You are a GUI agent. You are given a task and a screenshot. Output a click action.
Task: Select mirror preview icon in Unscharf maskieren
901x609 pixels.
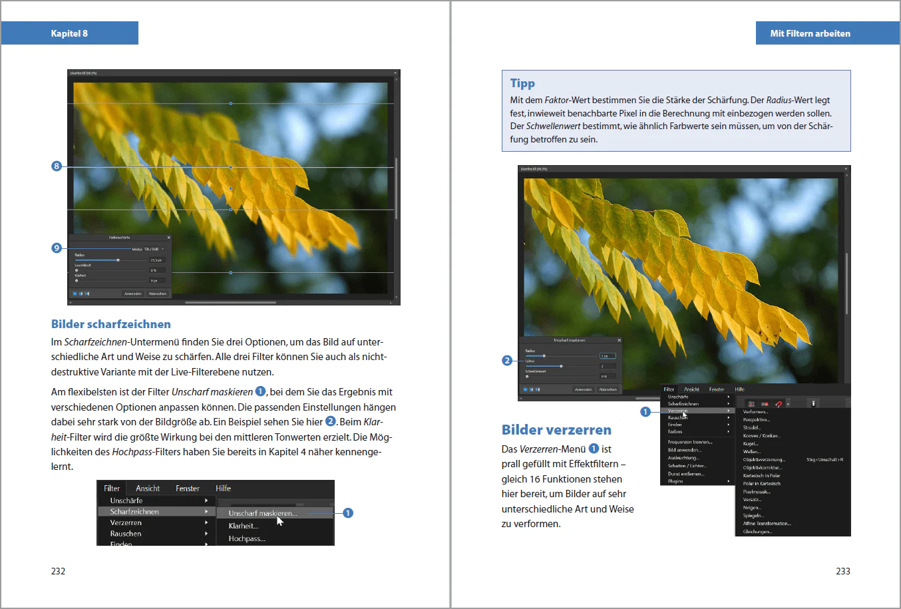pos(538,389)
